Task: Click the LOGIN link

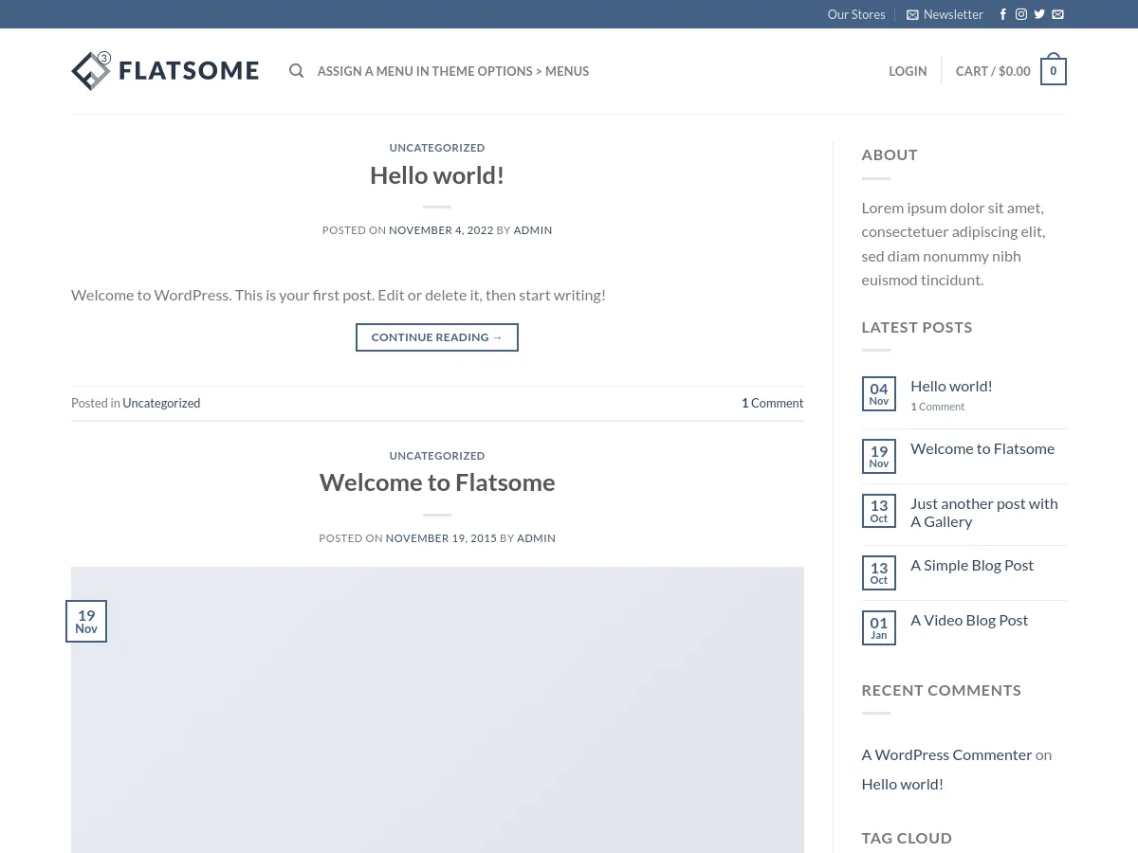Action: (908, 71)
